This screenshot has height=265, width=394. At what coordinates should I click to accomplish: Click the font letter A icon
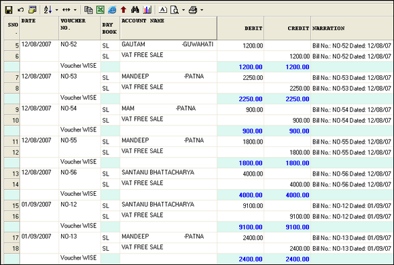click(x=163, y=10)
